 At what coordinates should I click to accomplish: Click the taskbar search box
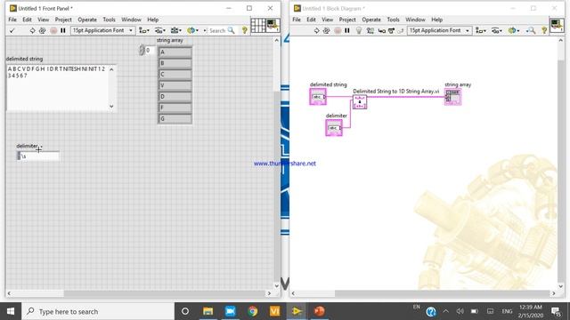[x=98, y=311]
